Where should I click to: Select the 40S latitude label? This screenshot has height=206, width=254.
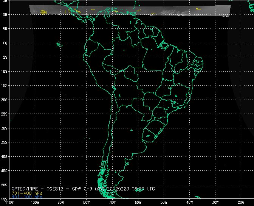coord(4,157)
